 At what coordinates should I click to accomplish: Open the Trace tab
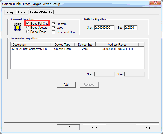click(22, 12)
